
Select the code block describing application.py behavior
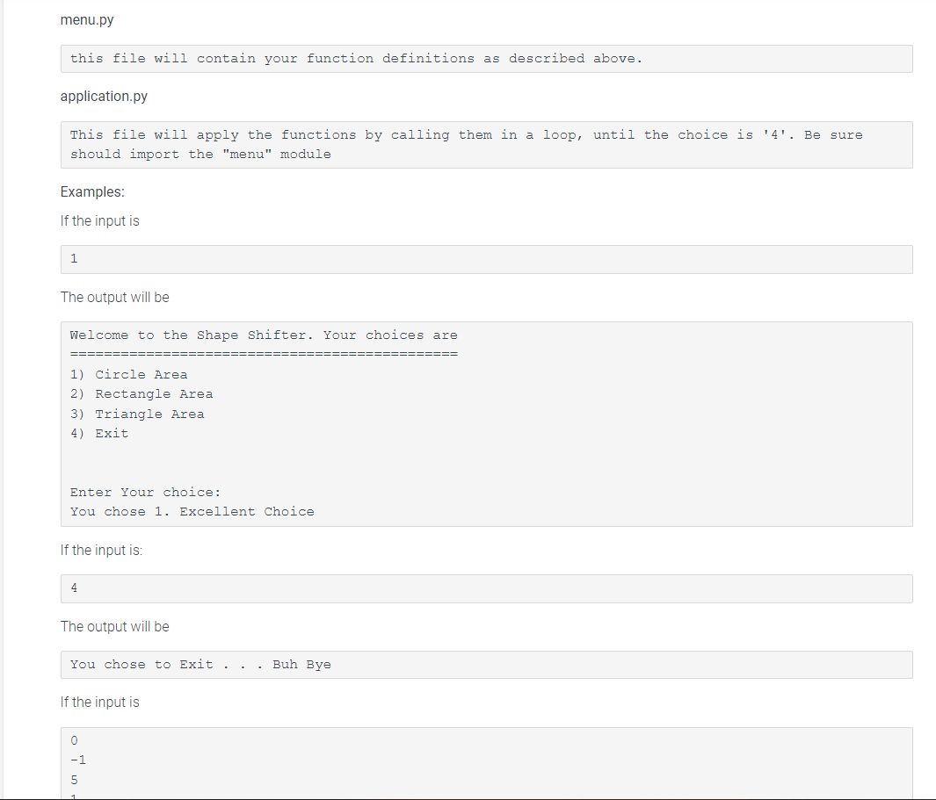click(x=486, y=144)
